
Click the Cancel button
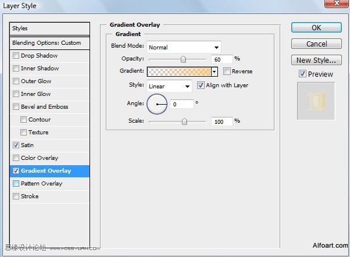316,44
